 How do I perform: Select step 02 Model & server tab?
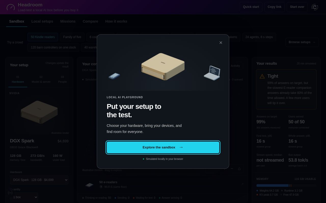pyautogui.click(x=41, y=79)
